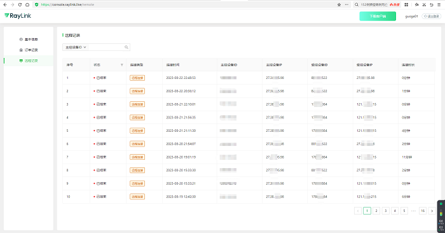This screenshot has height=233, width=445.
Task: Reload the page with the refresh icon
Action: point(20,4)
